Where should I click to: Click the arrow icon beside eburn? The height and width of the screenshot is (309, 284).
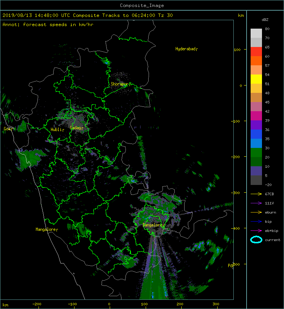point(256,212)
